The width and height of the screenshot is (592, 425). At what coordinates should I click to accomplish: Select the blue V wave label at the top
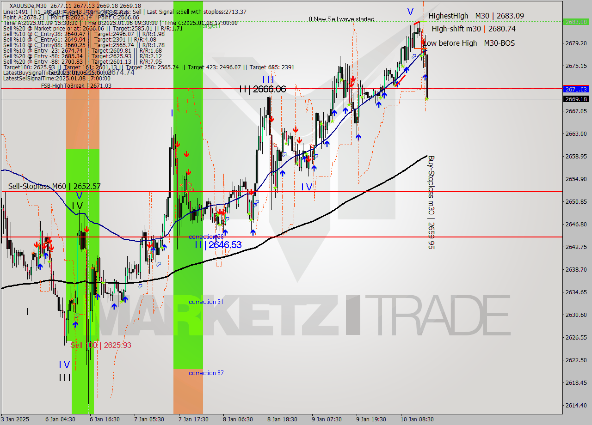click(410, 11)
